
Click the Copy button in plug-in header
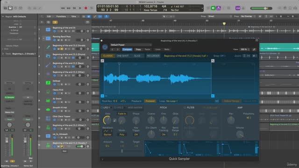(138, 49)
